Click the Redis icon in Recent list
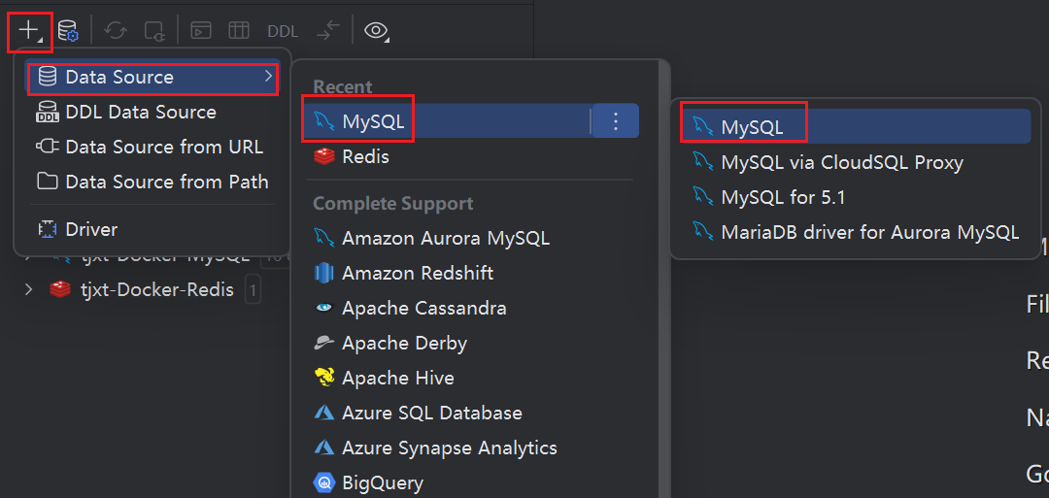 click(323, 157)
